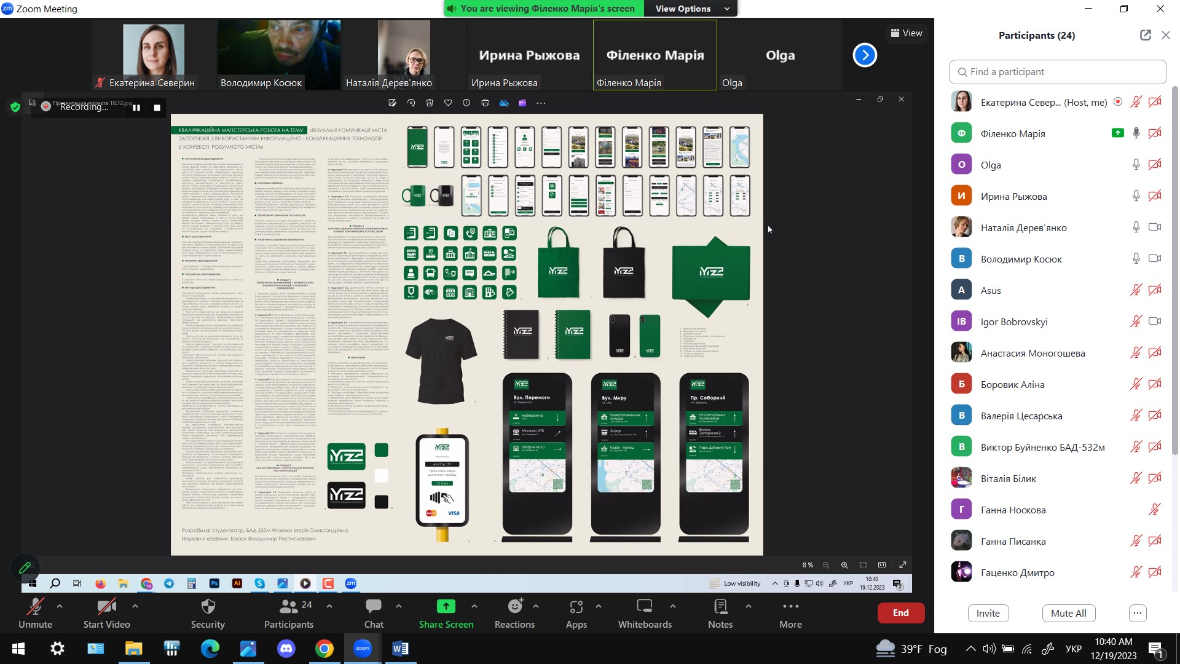The width and height of the screenshot is (1180, 664).
Task: Open View layout menu
Action: click(906, 33)
